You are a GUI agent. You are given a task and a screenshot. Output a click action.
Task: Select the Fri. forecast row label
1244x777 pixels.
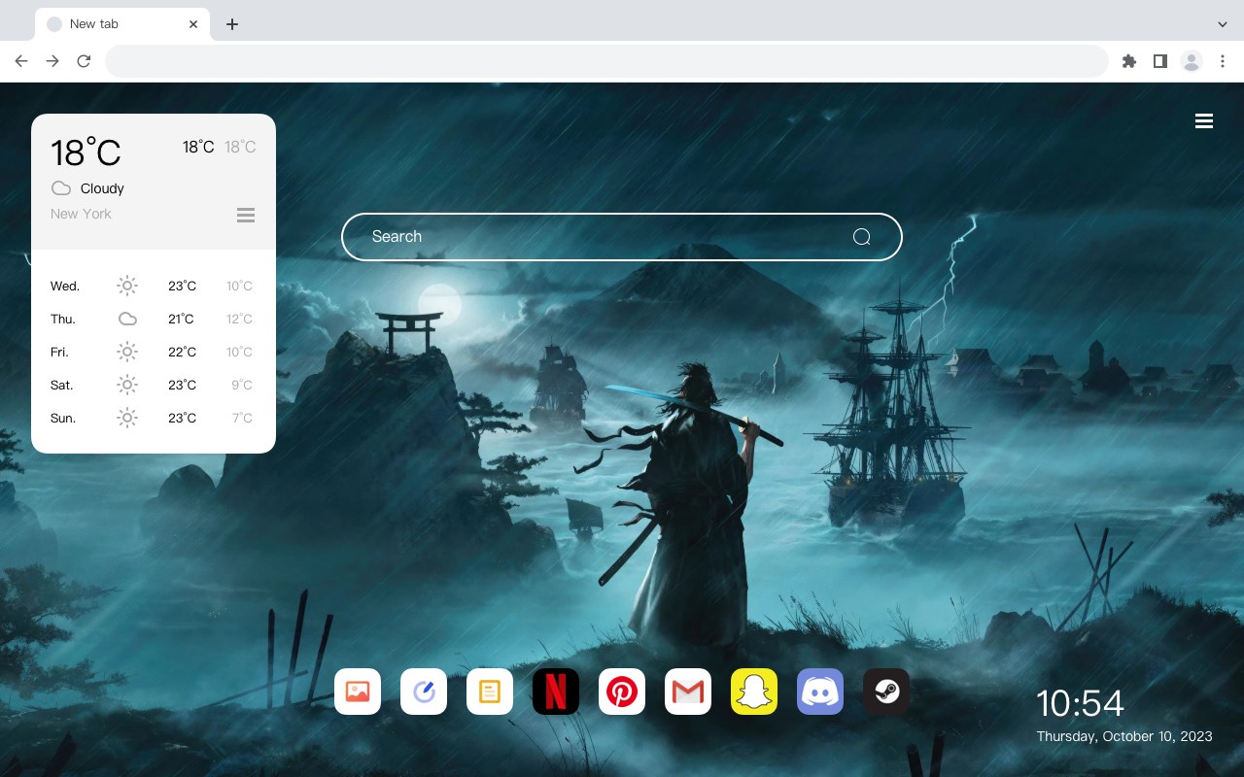59,353
